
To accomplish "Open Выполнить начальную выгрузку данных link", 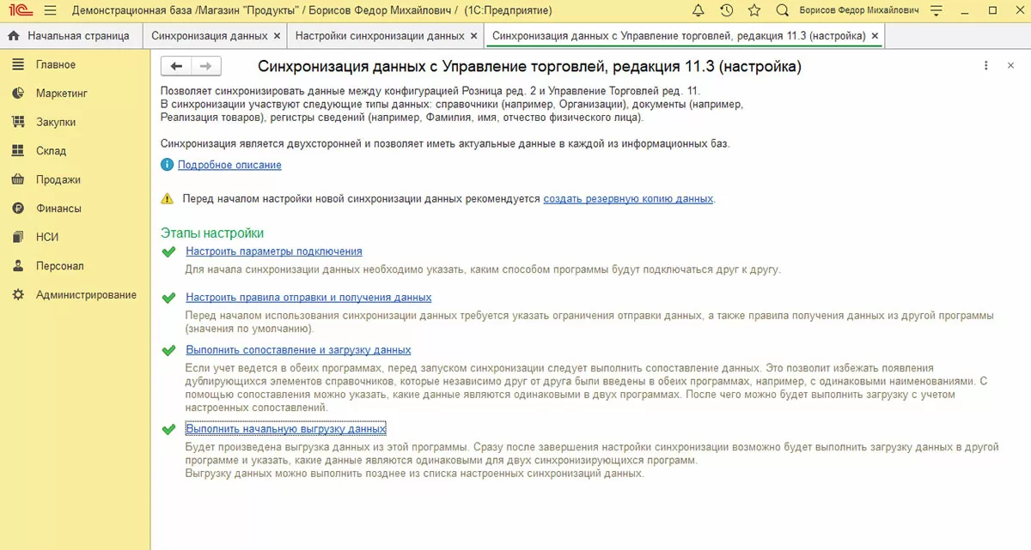I will pos(286,428).
